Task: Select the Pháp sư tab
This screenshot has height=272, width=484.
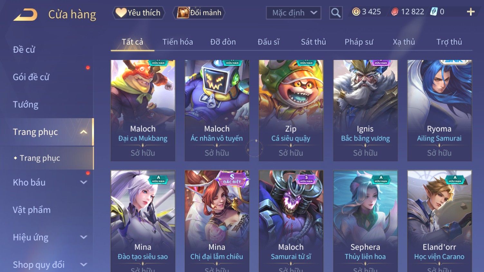Action: click(359, 42)
